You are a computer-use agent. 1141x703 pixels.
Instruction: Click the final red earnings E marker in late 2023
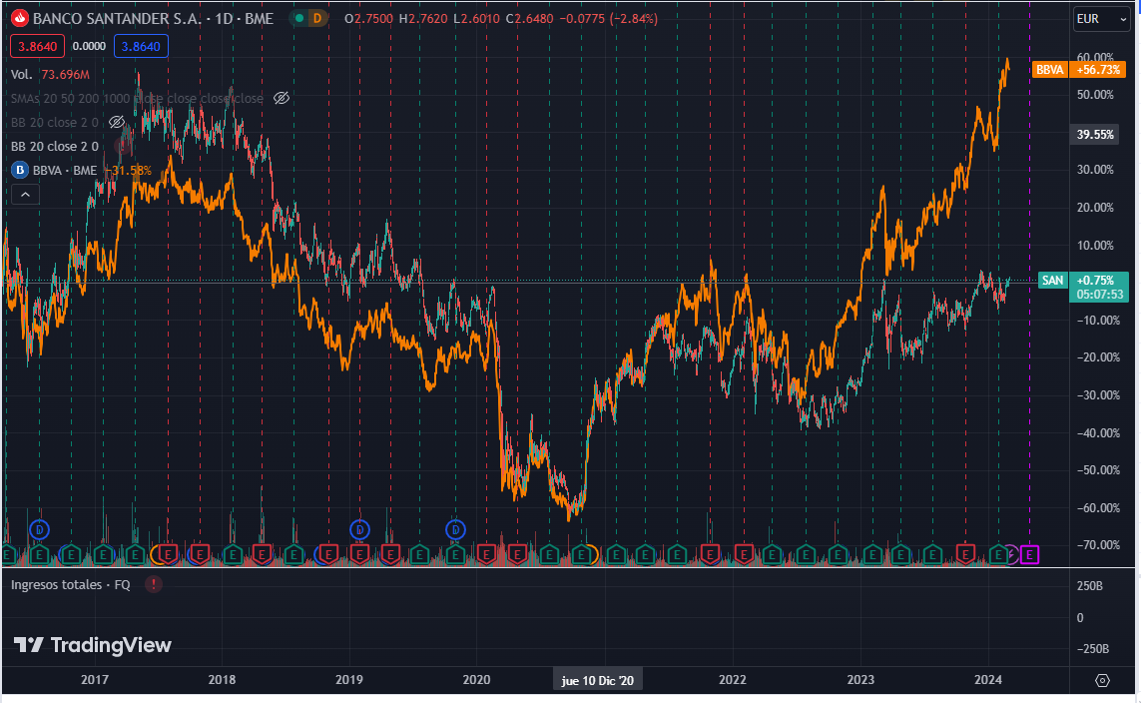(x=965, y=555)
